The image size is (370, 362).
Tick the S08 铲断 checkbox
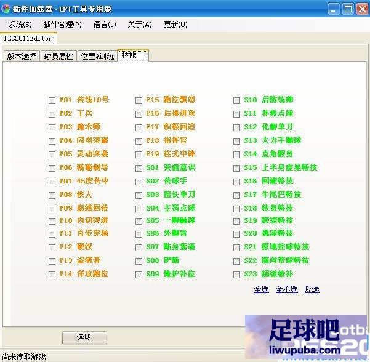(139, 261)
